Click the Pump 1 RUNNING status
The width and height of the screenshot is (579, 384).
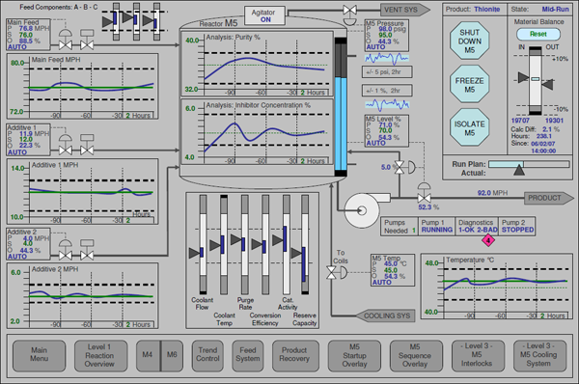pyautogui.click(x=437, y=226)
